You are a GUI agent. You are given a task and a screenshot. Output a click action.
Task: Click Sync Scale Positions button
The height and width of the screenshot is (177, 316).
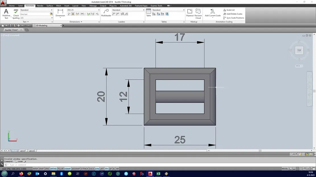[234, 18]
